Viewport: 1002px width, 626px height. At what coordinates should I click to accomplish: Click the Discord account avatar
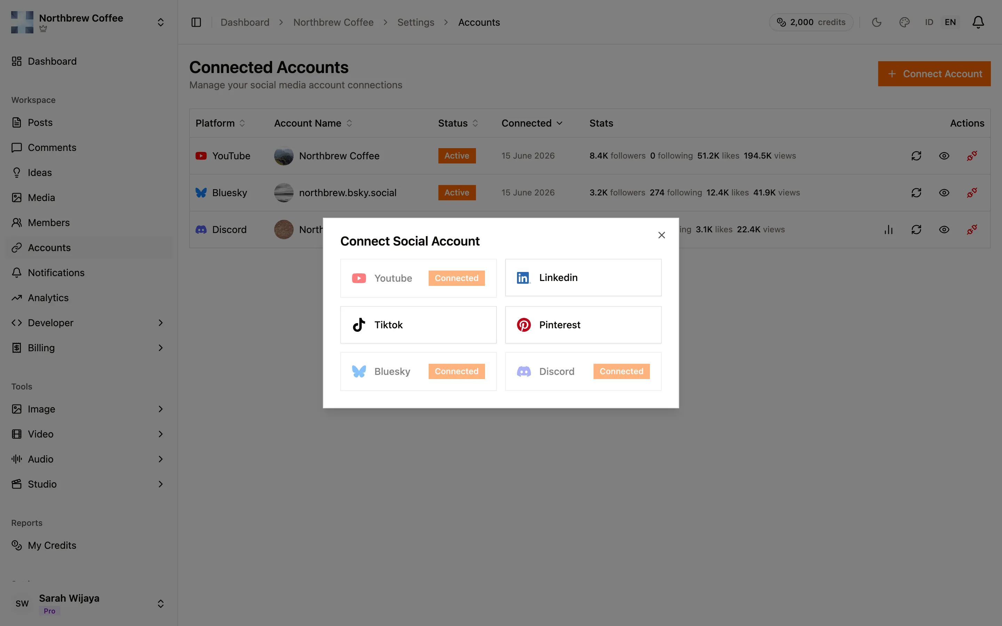(x=284, y=230)
